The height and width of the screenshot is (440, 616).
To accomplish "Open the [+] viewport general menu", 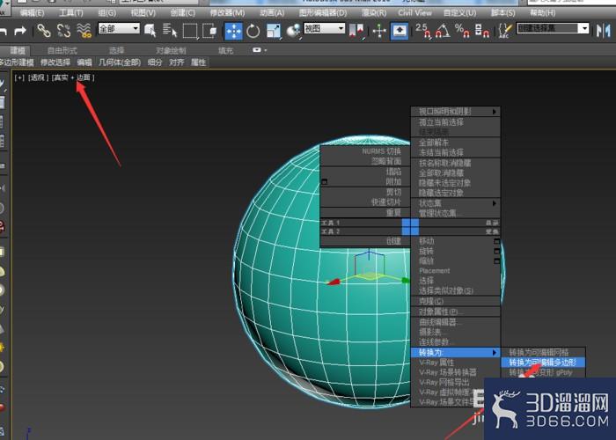I will (x=19, y=77).
